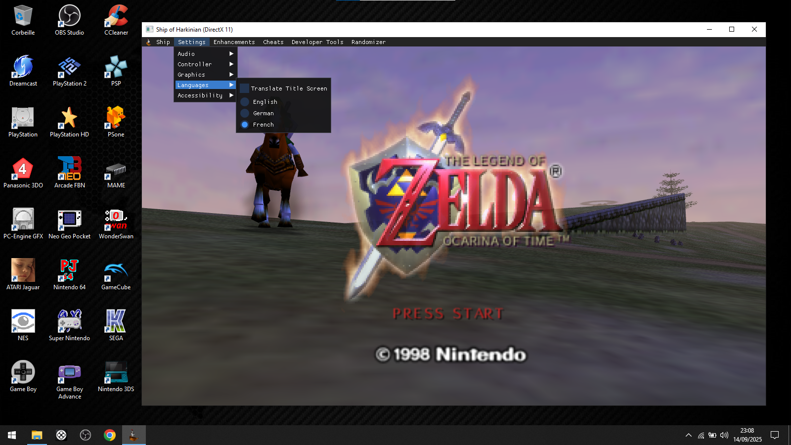Open the Game Boy Advance shortcut

click(69, 380)
